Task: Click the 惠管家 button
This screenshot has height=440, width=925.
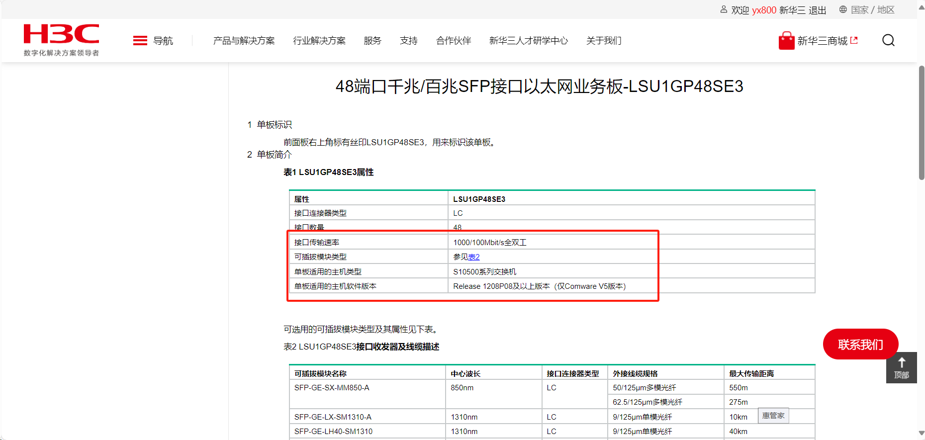Action: [773, 416]
